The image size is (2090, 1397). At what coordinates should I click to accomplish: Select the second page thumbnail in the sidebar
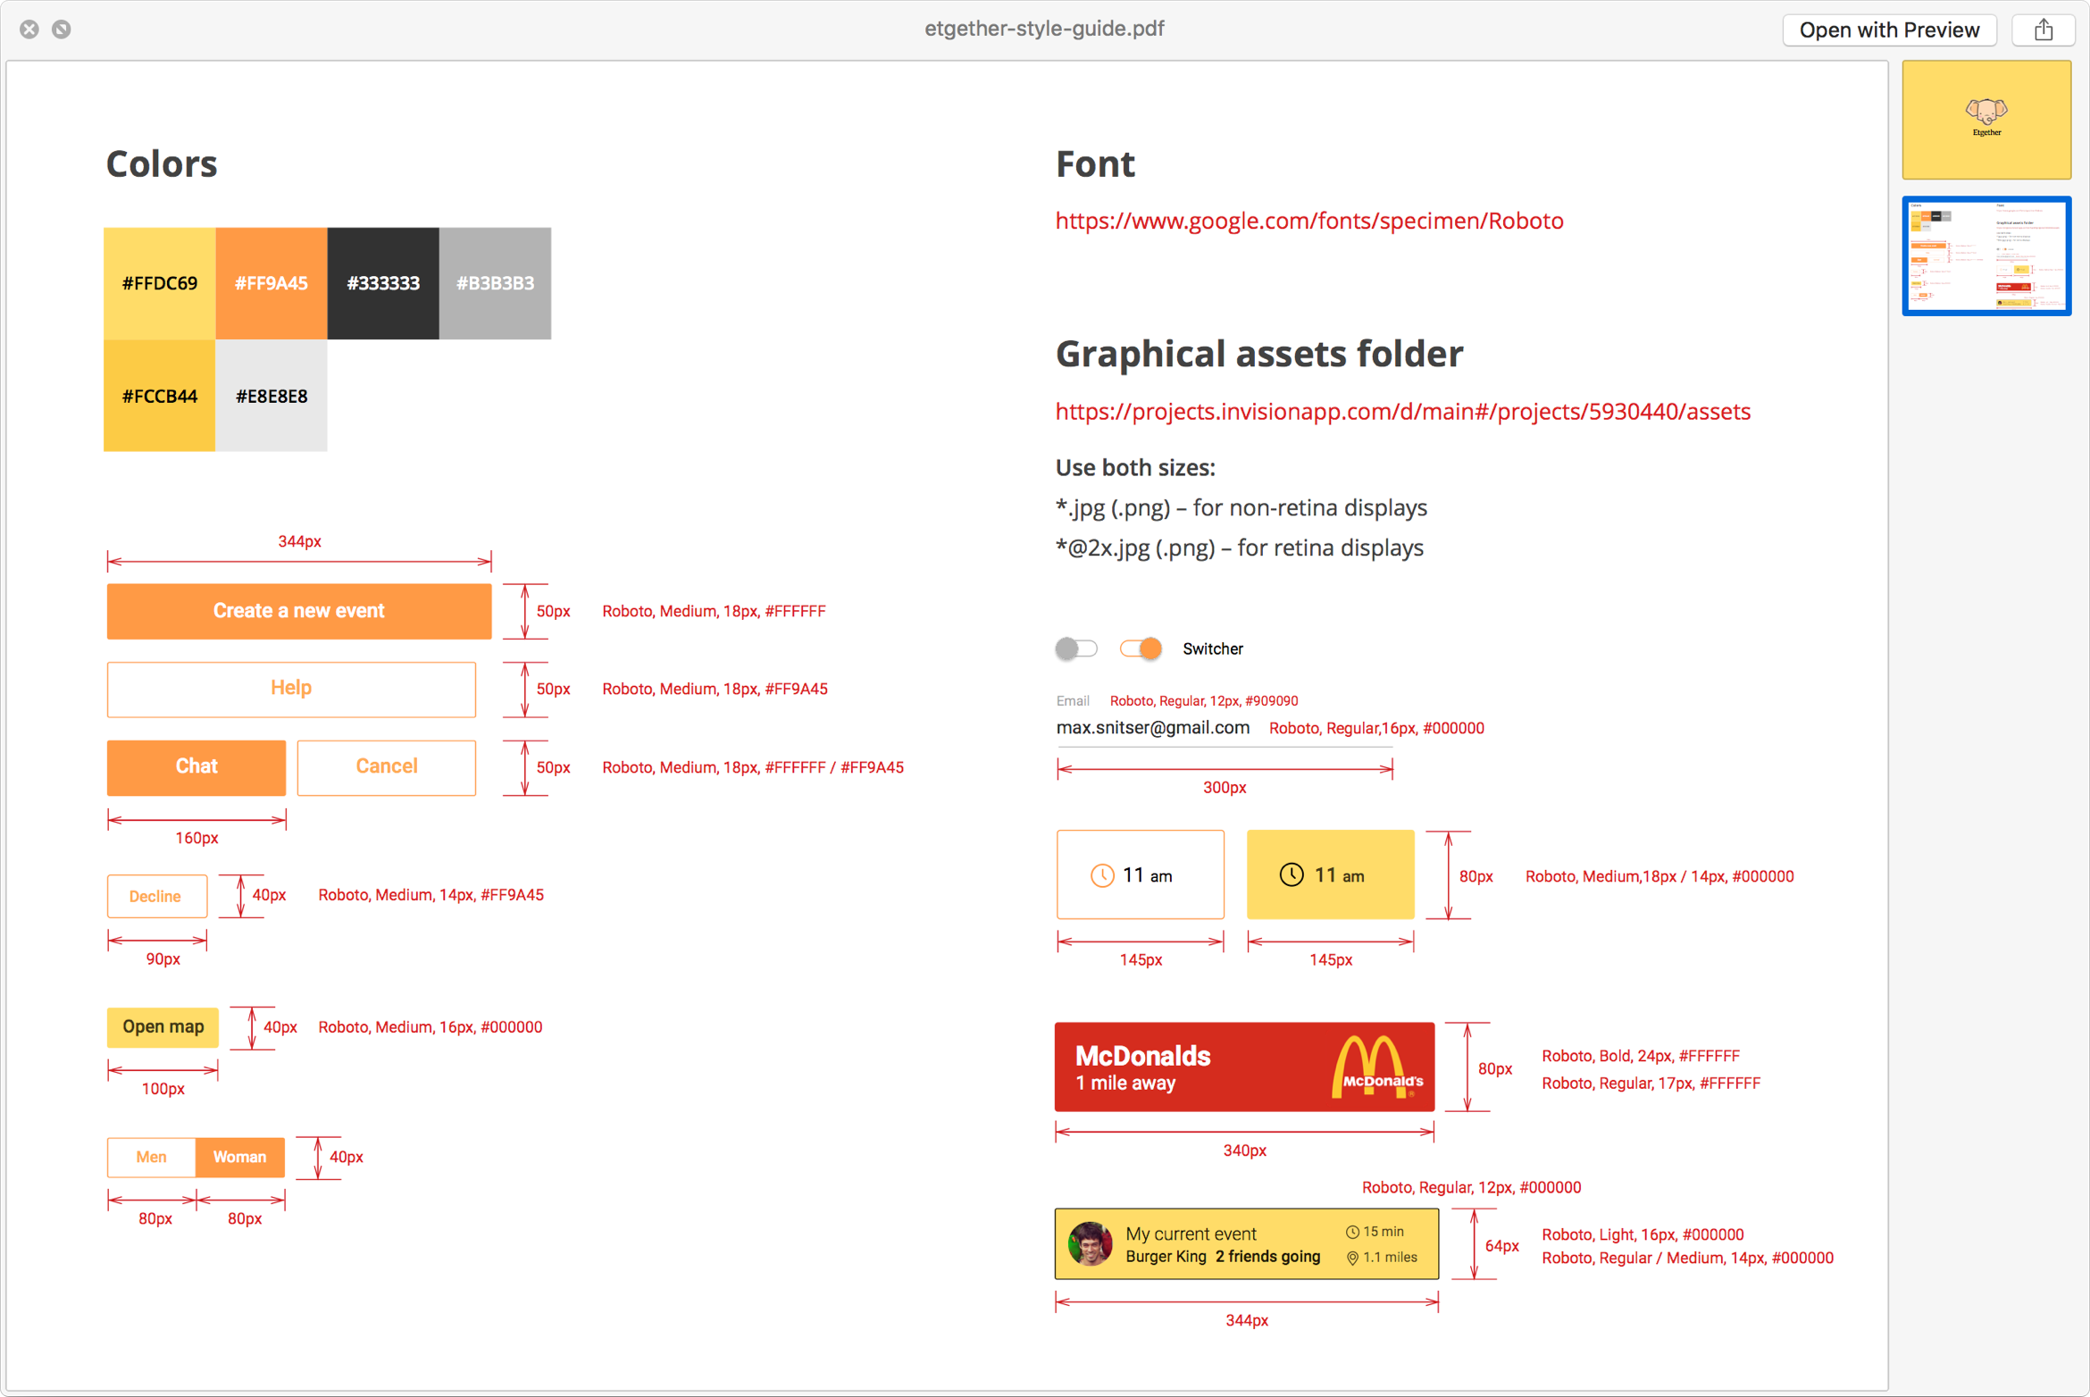[1985, 256]
